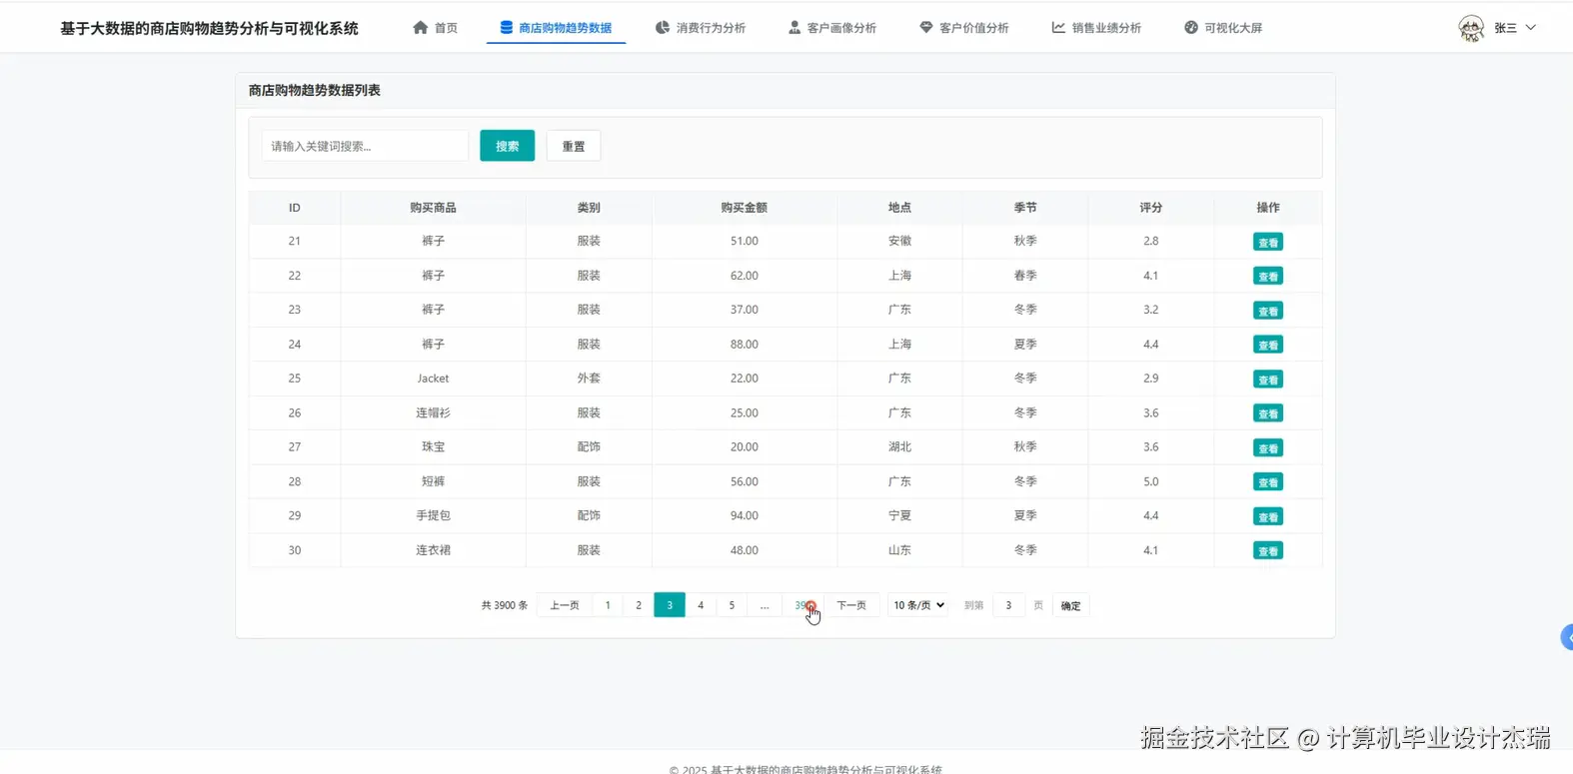Click the 重置 button
This screenshot has height=774, width=1573.
click(574, 146)
